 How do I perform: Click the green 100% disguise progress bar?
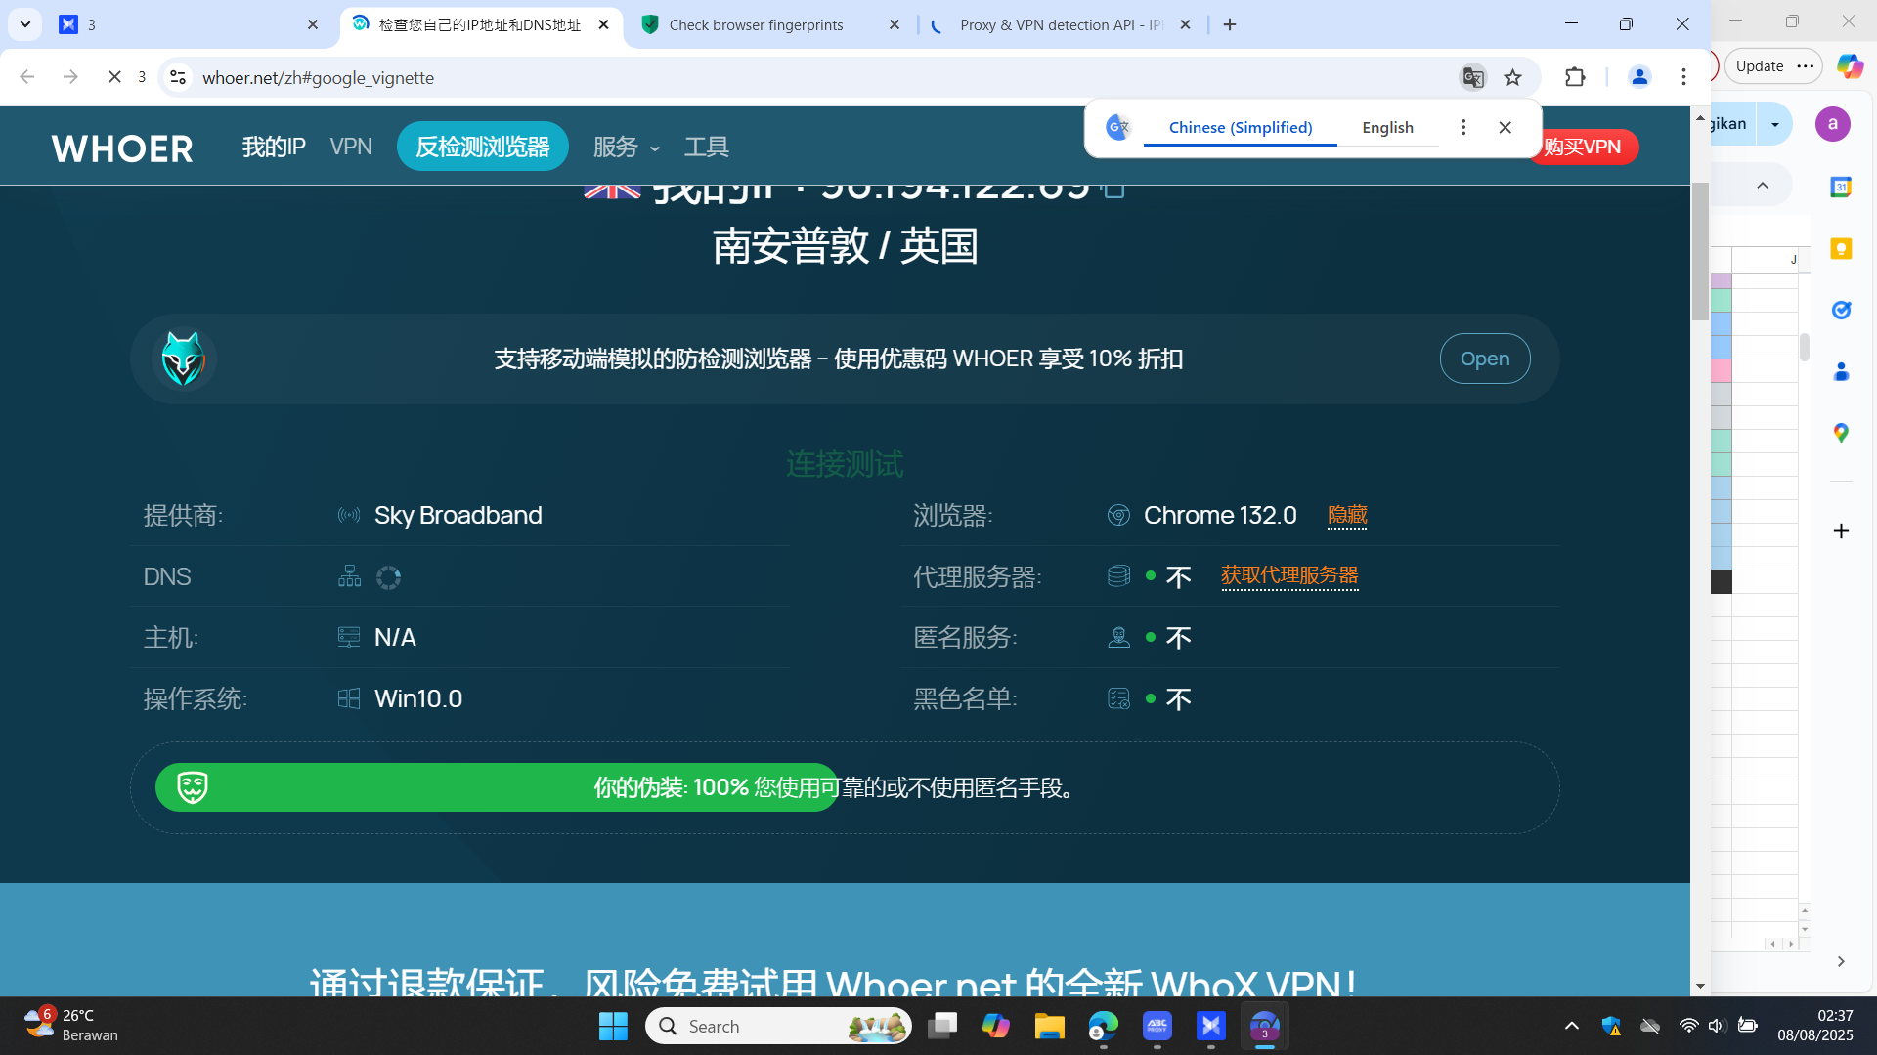pos(497,787)
